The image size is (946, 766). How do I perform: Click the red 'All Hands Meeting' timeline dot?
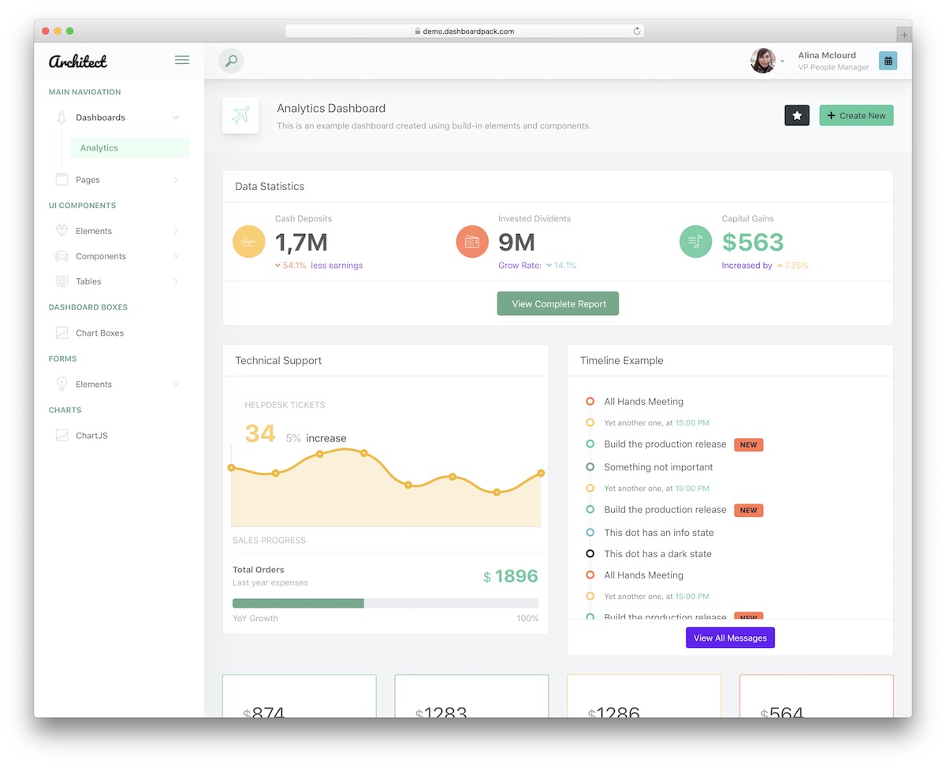click(x=590, y=401)
